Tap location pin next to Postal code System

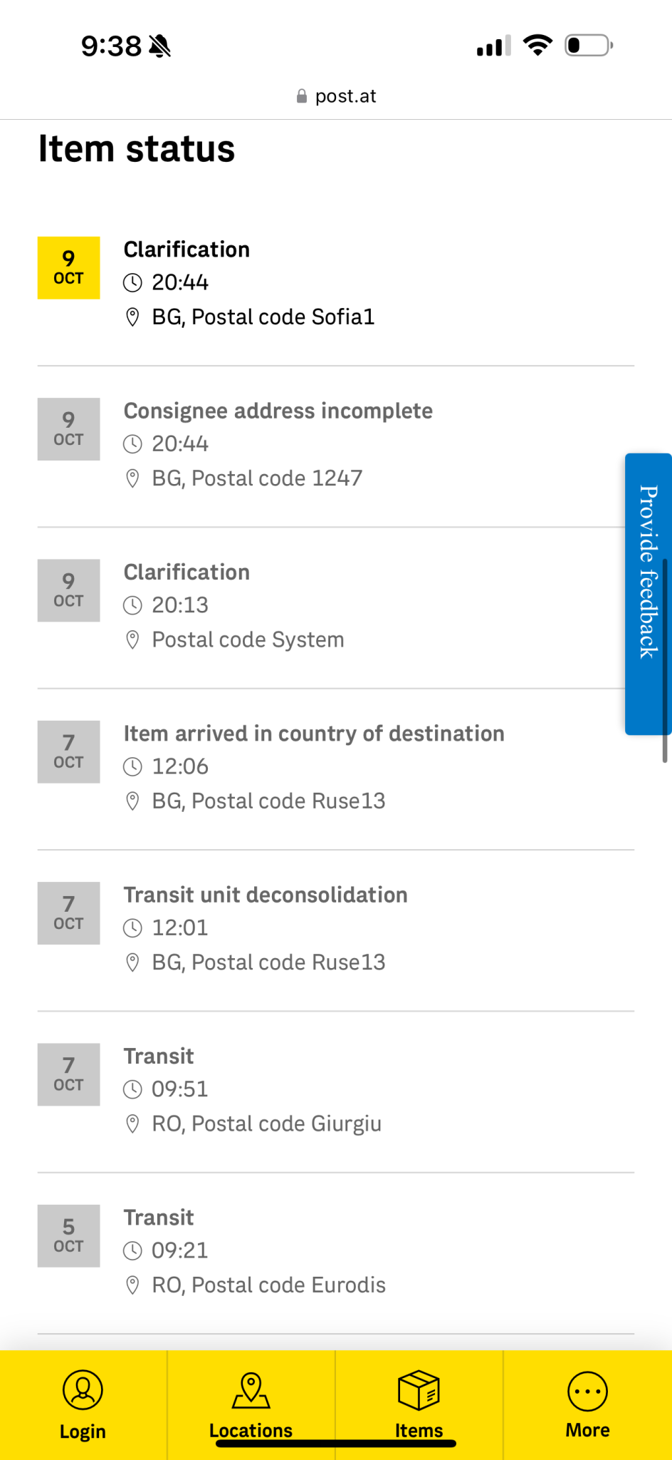132,640
